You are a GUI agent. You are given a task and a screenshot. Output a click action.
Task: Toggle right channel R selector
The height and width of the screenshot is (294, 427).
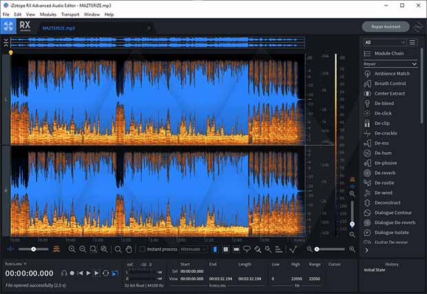6,191
